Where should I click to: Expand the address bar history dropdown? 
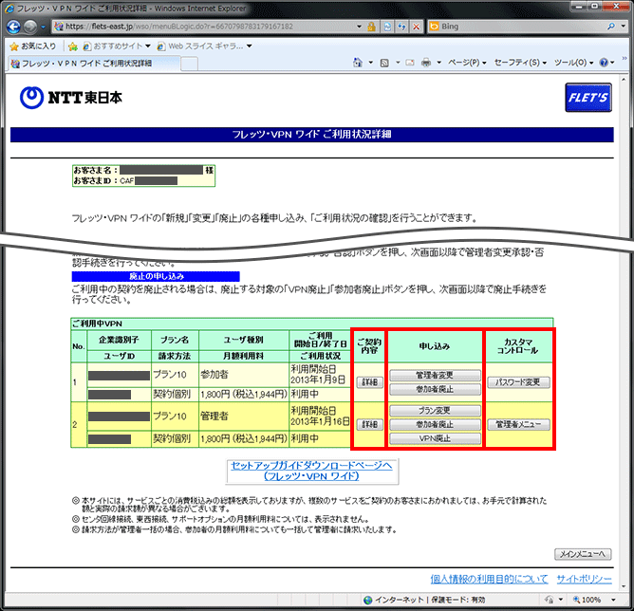(x=359, y=27)
